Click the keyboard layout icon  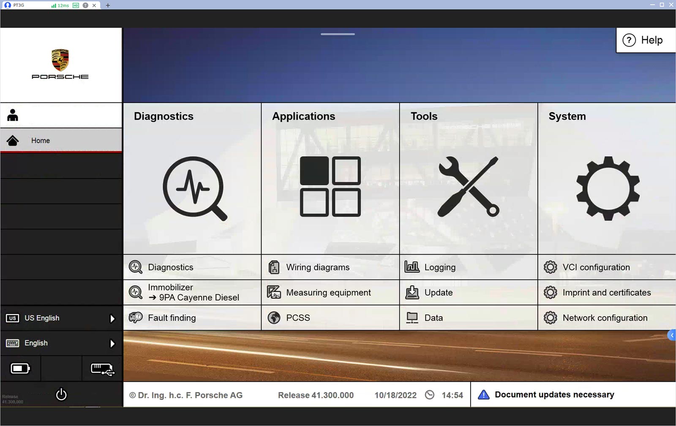coord(12,343)
